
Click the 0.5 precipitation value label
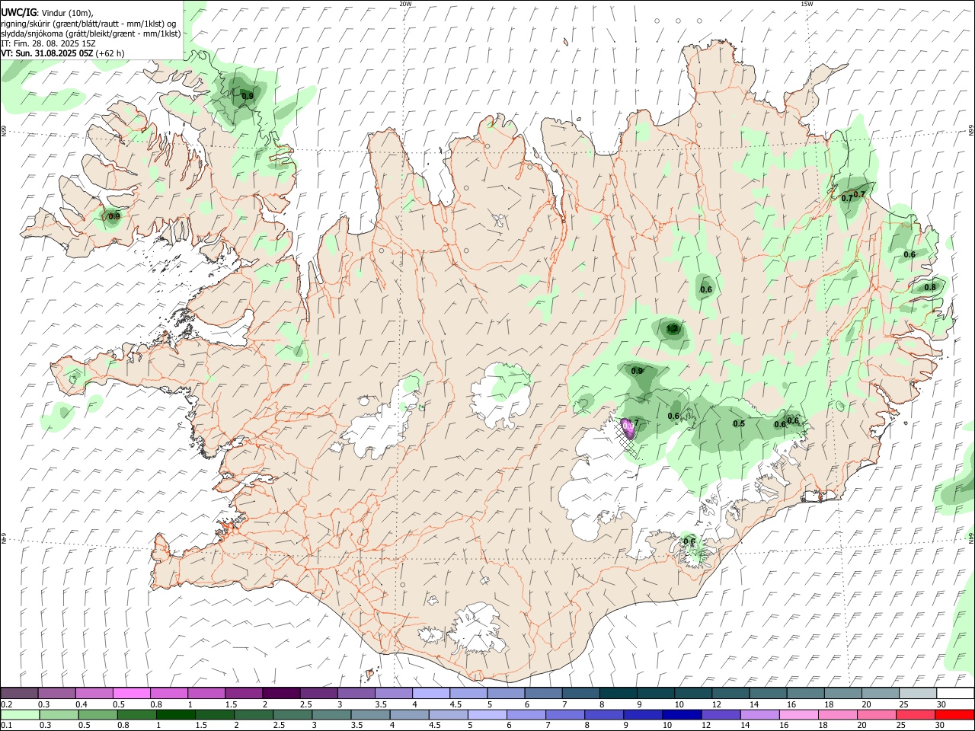(x=739, y=423)
